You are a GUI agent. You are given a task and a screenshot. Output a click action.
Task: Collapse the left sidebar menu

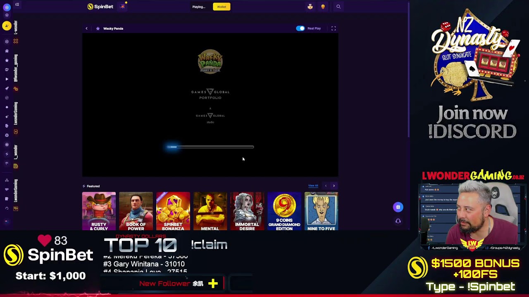[17, 5]
